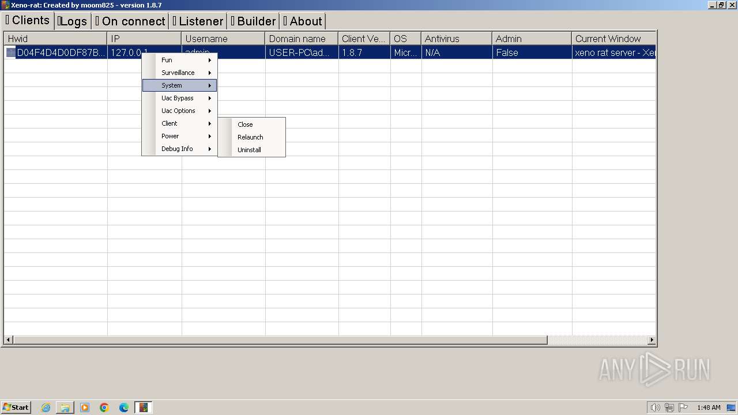Select the Micr OS cell
Image resolution: width=738 pixels, height=415 pixels.
click(x=406, y=52)
